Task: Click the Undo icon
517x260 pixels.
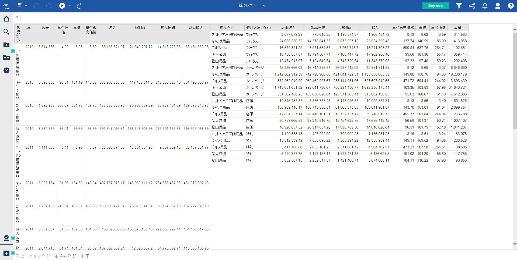Action: [37, 6]
